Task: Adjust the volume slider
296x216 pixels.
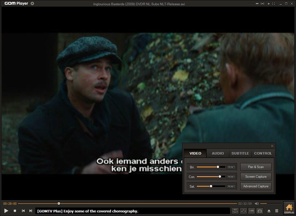Action: [x=270, y=204]
